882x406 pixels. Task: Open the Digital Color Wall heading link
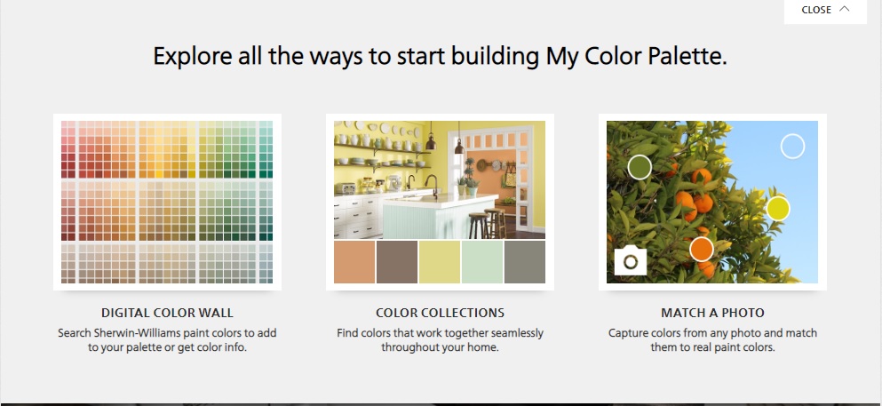pyautogui.click(x=167, y=313)
